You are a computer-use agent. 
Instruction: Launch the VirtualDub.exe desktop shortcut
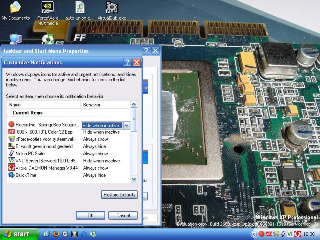coord(112,11)
